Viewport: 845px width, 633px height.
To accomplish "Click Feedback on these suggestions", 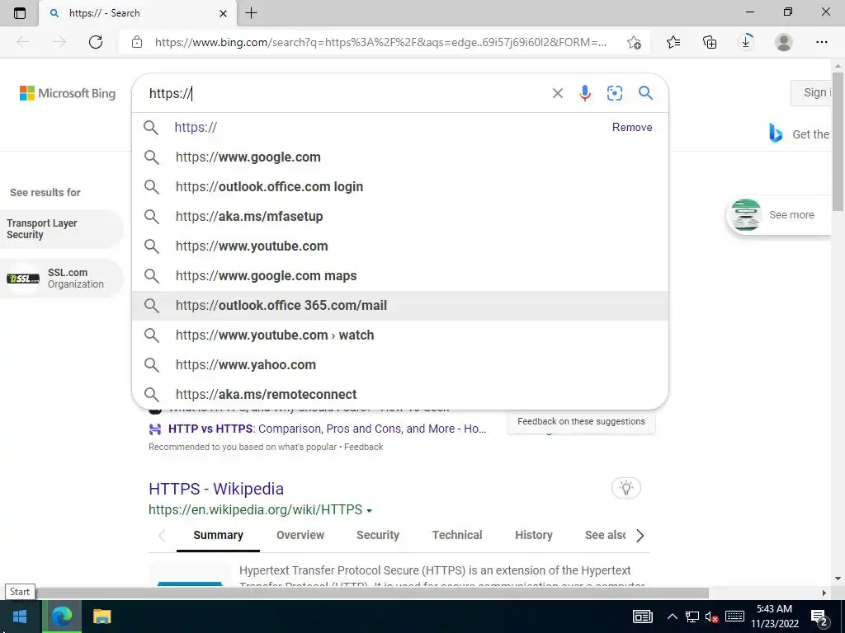I will (x=581, y=421).
